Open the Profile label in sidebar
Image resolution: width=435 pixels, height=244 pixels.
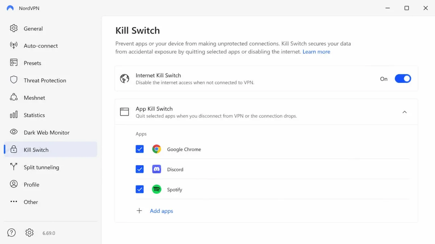[x=31, y=184]
